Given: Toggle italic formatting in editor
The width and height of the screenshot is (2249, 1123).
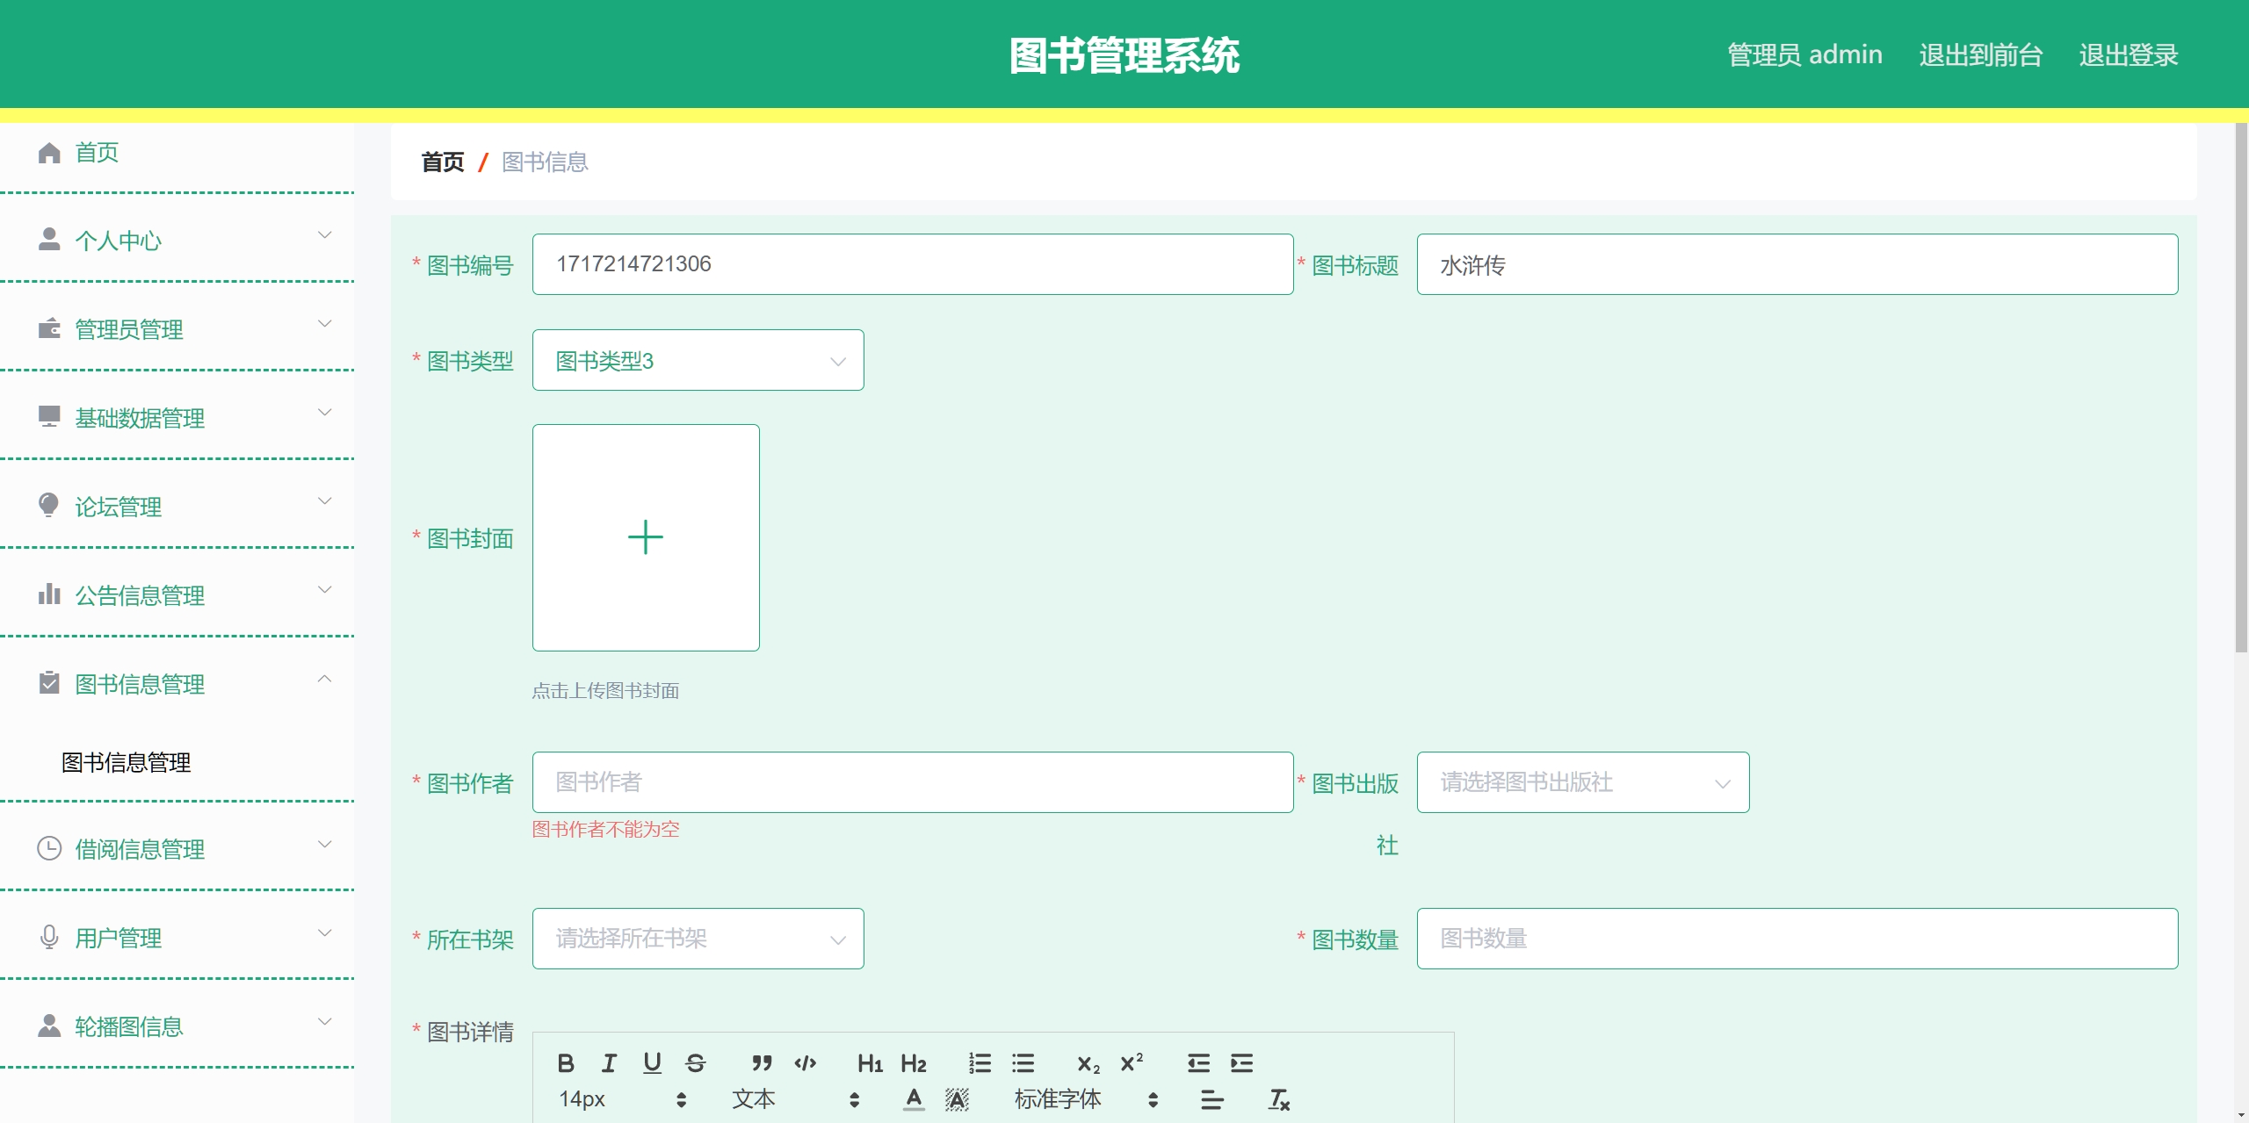Looking at the screenshot, I should pos(609,1063).
